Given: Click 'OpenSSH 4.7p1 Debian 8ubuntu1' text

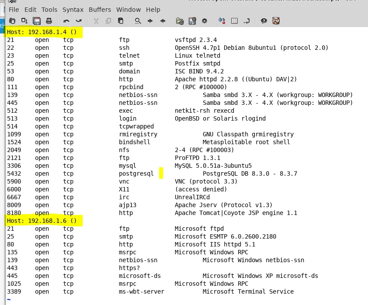Looking at the screenshot, I should 226,48.
